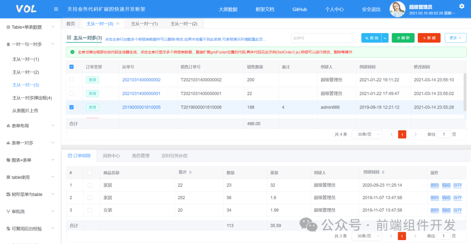This screenshot has width=471, height=244.
Task: Switch to 主从一对一(1) tab
Action: (144, 24)
